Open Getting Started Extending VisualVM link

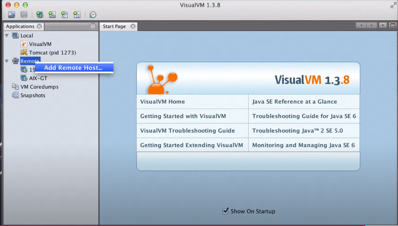coord(192,145)
